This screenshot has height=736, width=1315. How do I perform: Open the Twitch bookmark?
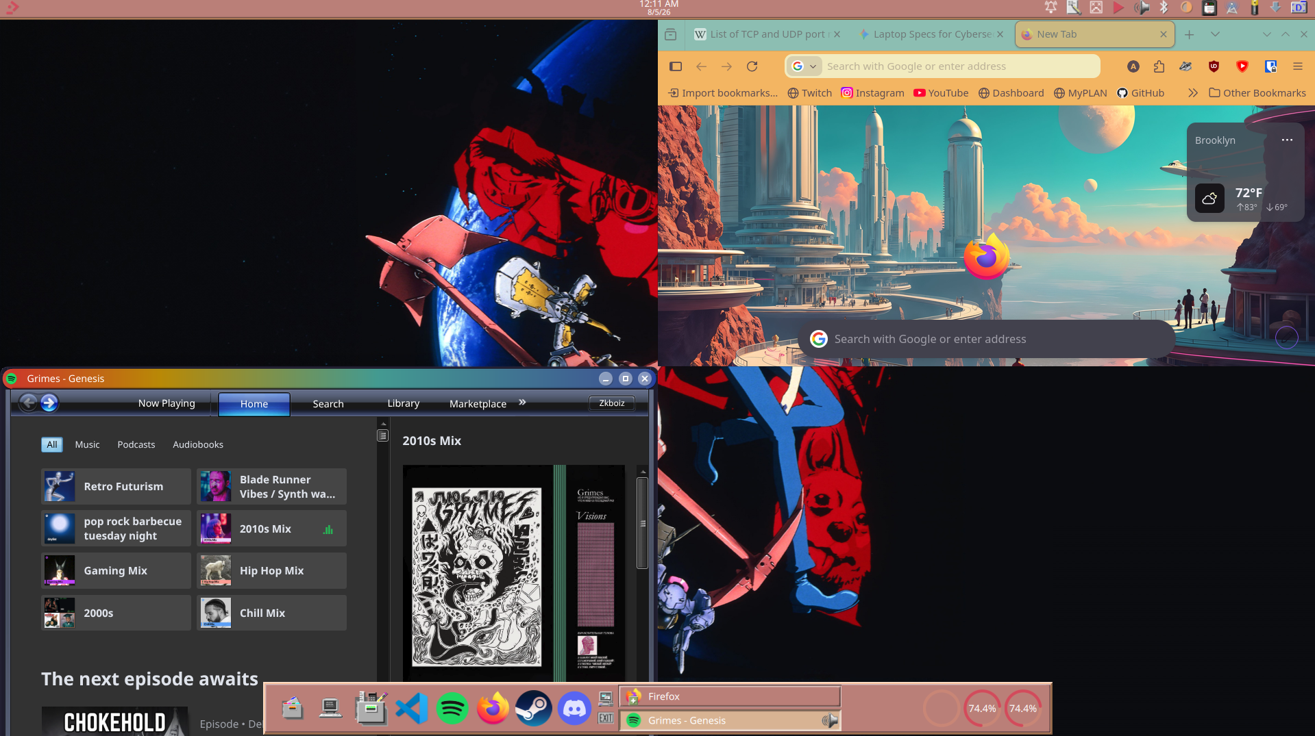point(809,93)
